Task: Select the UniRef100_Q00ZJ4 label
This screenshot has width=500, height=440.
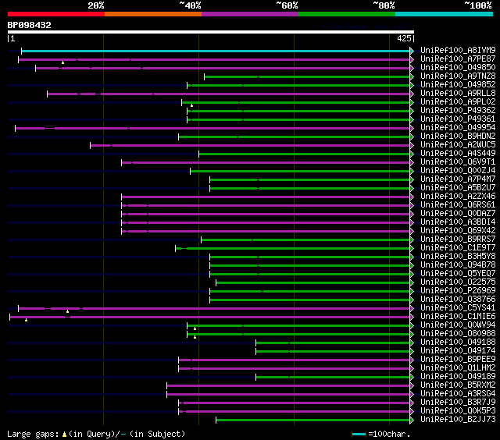Action: pos(458,171)
